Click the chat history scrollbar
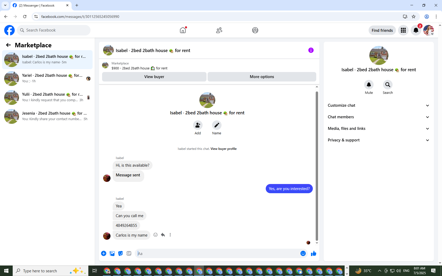Screen dimensions: 442x276 point(317,166)
